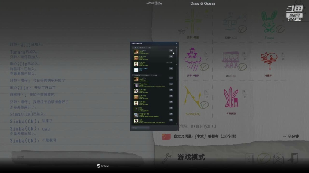Click Simba(CN)'s chat message qwq
This screenshot has height=173, width=309.
[x=46, y=129]
